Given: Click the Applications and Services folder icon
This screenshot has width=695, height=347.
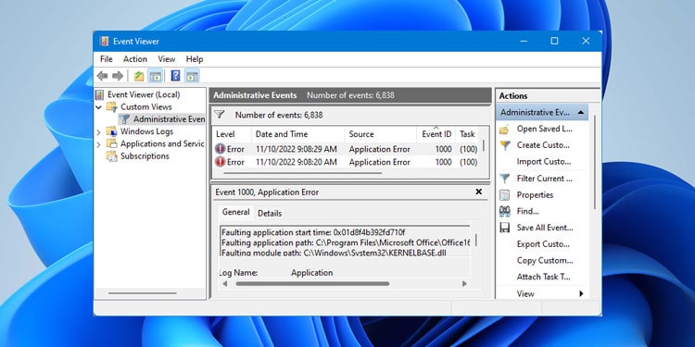Looking at the screenshot, I should point(112,143).
